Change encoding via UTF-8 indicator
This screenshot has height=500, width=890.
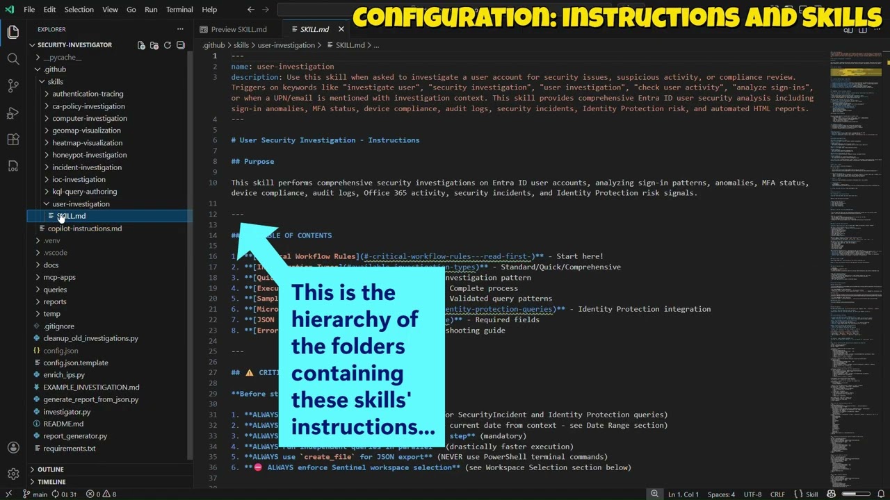(x=752, y=494)
